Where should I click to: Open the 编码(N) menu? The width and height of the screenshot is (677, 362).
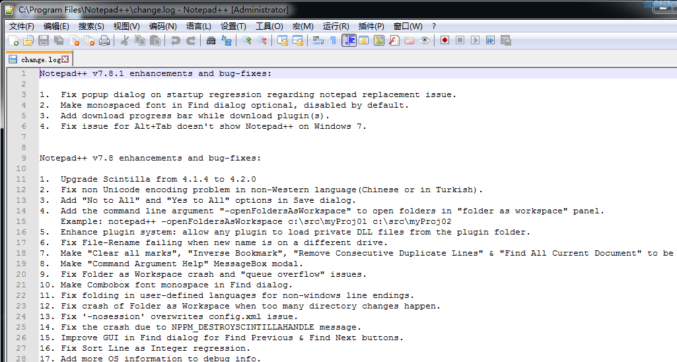[162, 26]
